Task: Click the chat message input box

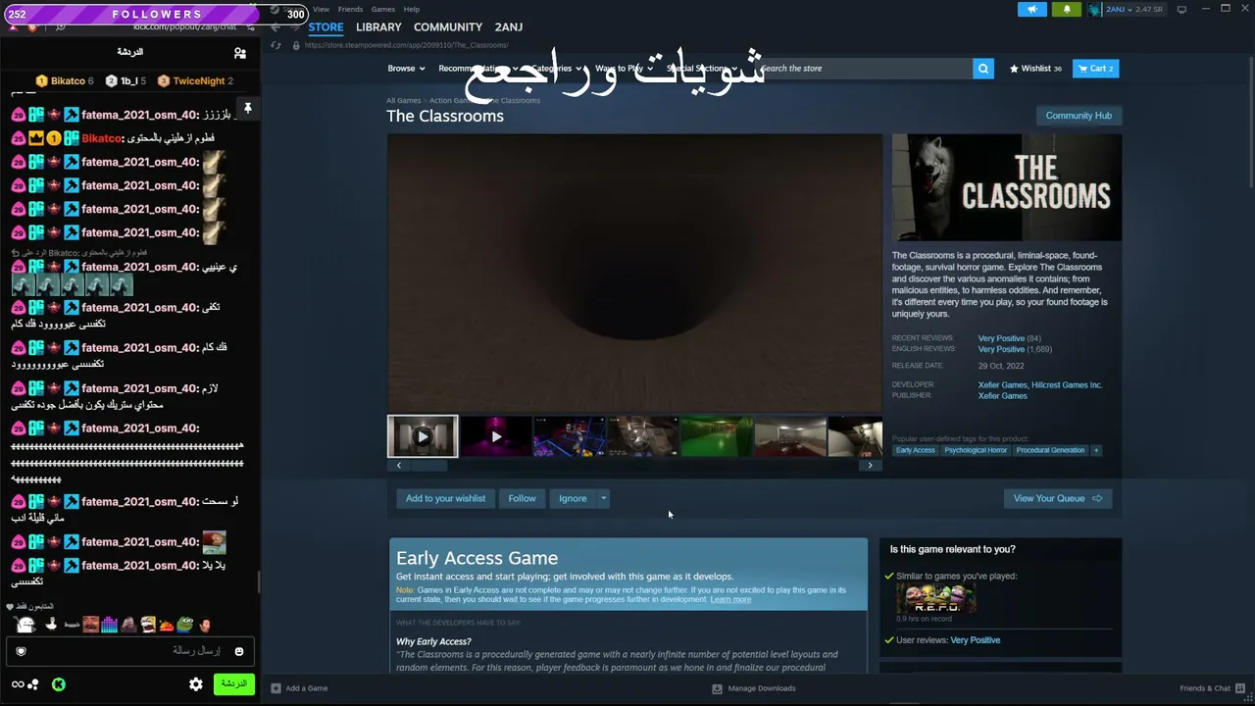Action: pyautogui.click(x=129, y=651)
